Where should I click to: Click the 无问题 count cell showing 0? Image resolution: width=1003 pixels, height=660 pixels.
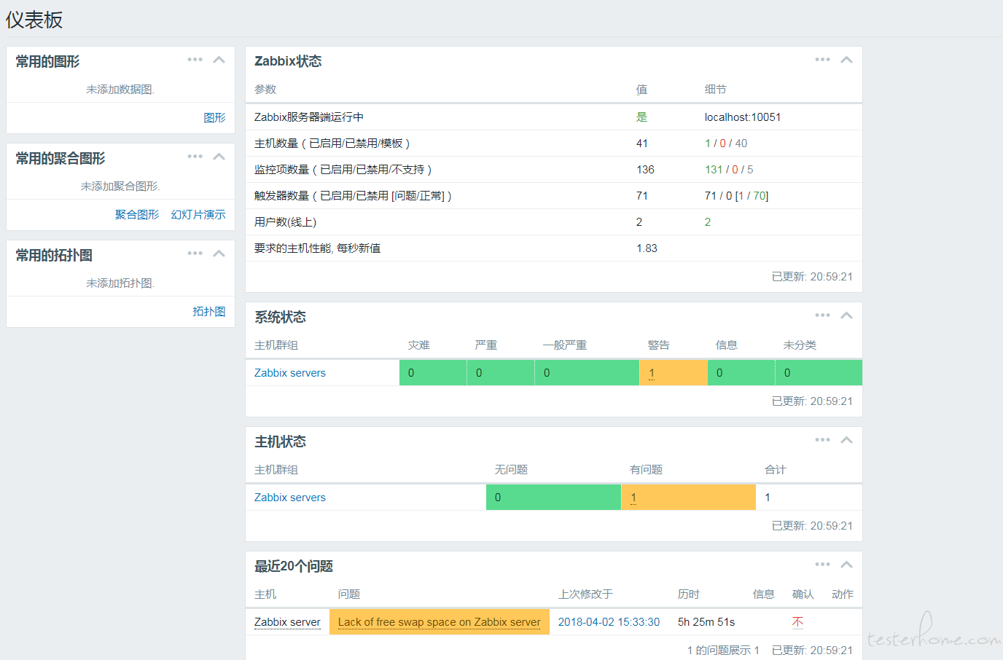coord(553,498)
